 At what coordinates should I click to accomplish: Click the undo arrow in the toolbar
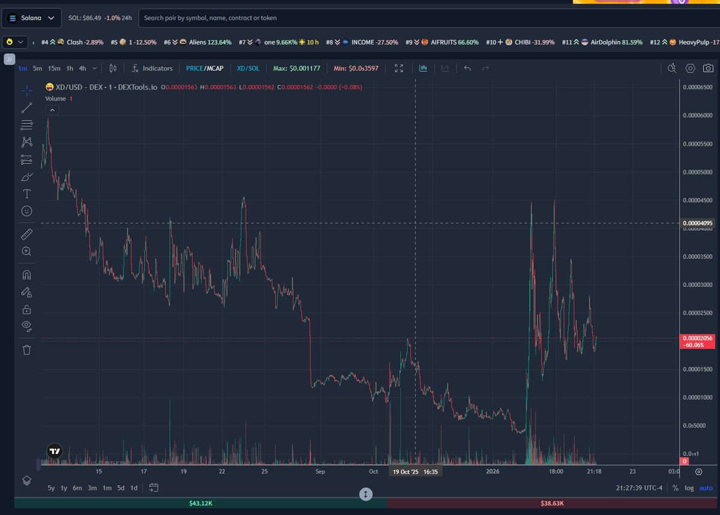pyautogui.click(x=467, y=68)
